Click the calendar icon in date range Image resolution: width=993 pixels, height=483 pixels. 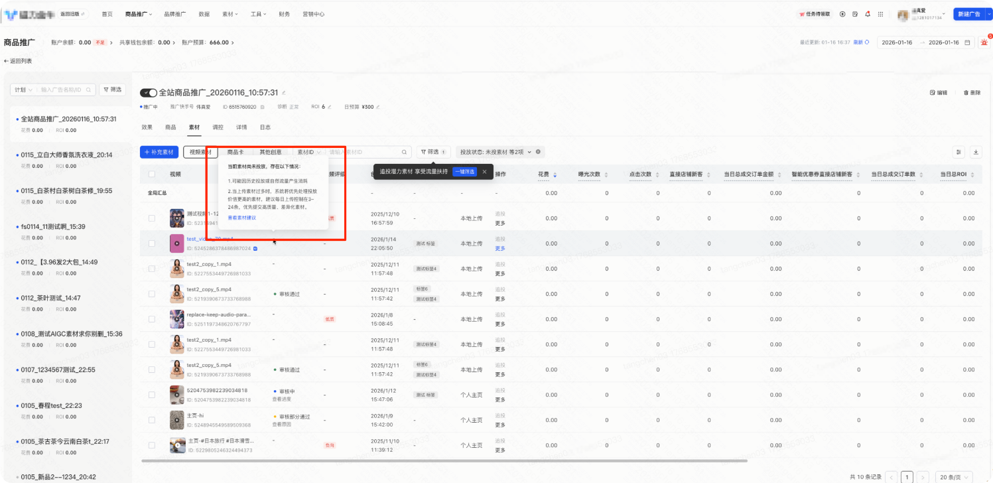click(968, 42)
